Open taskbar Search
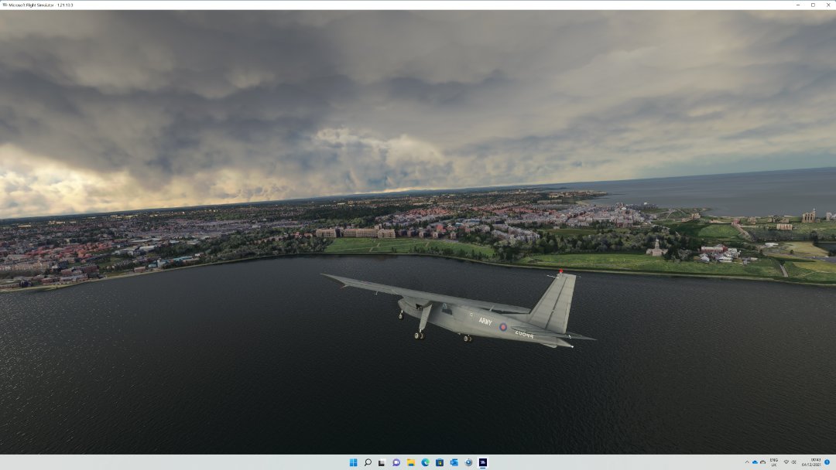Screen dimensions: 836x470 [x=368, y=462]
